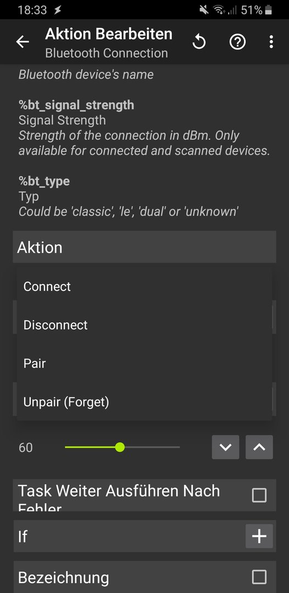Add an If condition with plus icon
Image resolution: width=289 pixels, height=593 pixels.
(259, 536)
